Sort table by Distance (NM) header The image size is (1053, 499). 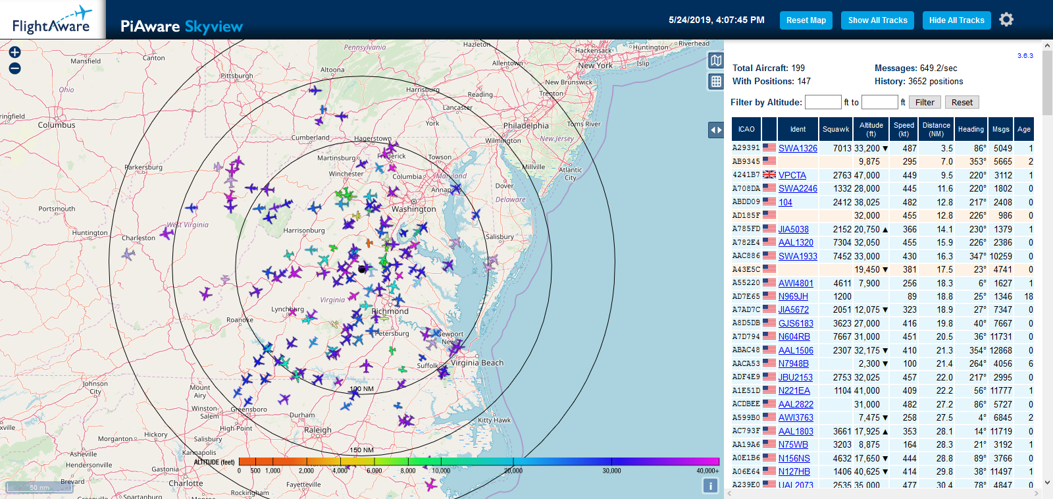936,129
